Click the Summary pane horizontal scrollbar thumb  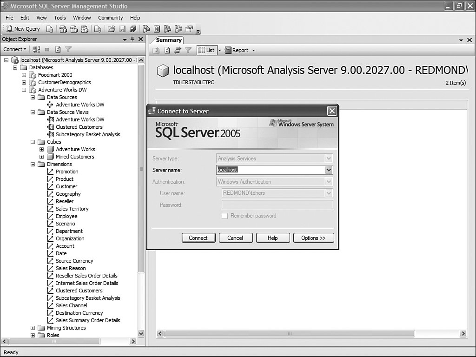(x=290, y=334)
